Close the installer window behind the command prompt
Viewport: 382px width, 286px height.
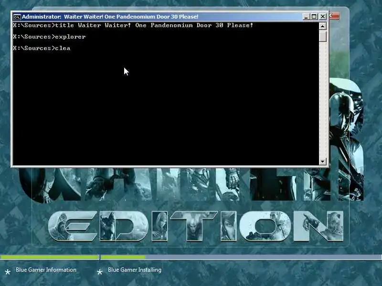335,16
